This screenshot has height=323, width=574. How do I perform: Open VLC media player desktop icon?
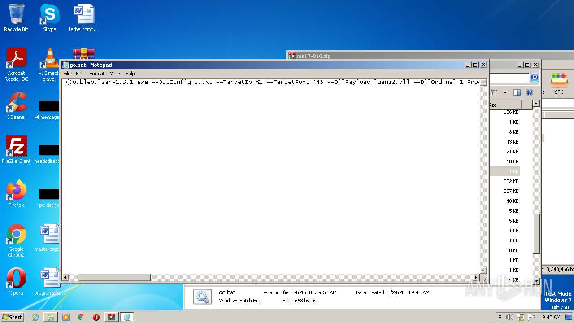(x=49, y=65)
